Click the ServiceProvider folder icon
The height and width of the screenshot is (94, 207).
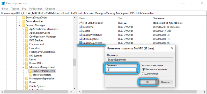[x=23, y=21]
